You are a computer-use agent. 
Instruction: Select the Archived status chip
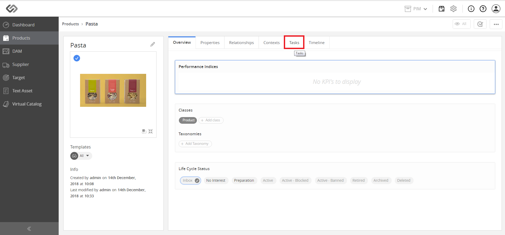[x=381, y=180]
